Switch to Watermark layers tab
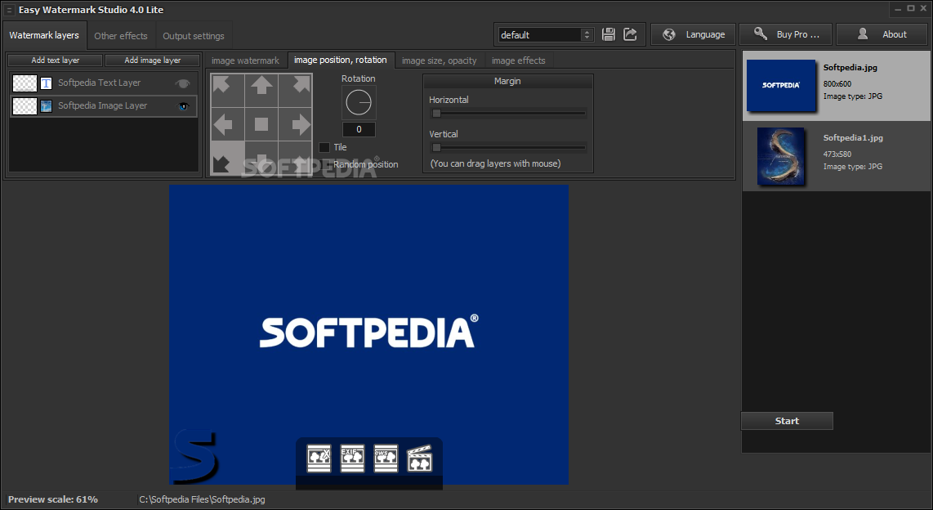Image resolution: width=933 pixels, height=510 pixels. (44, 35)
